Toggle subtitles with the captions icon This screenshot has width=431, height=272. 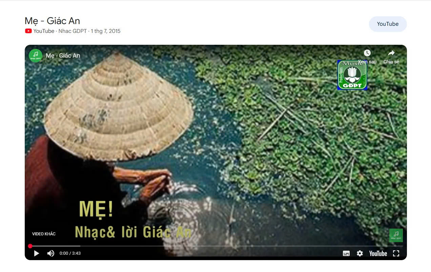[x=346, y=253]
